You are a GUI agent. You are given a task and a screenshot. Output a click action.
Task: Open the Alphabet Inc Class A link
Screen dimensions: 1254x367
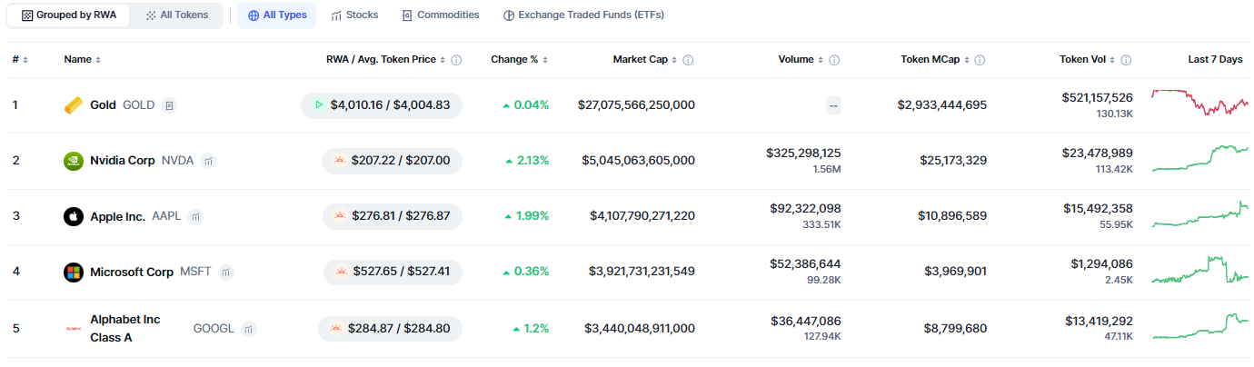pos(124,328)
